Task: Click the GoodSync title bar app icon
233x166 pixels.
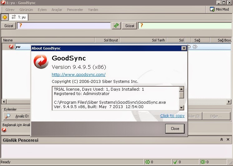Action: (3, 3)
